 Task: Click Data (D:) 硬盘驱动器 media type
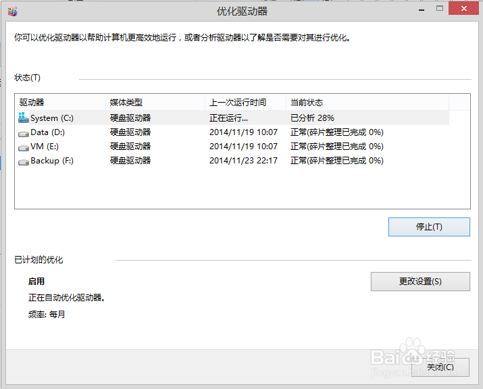tap(130, 132)
